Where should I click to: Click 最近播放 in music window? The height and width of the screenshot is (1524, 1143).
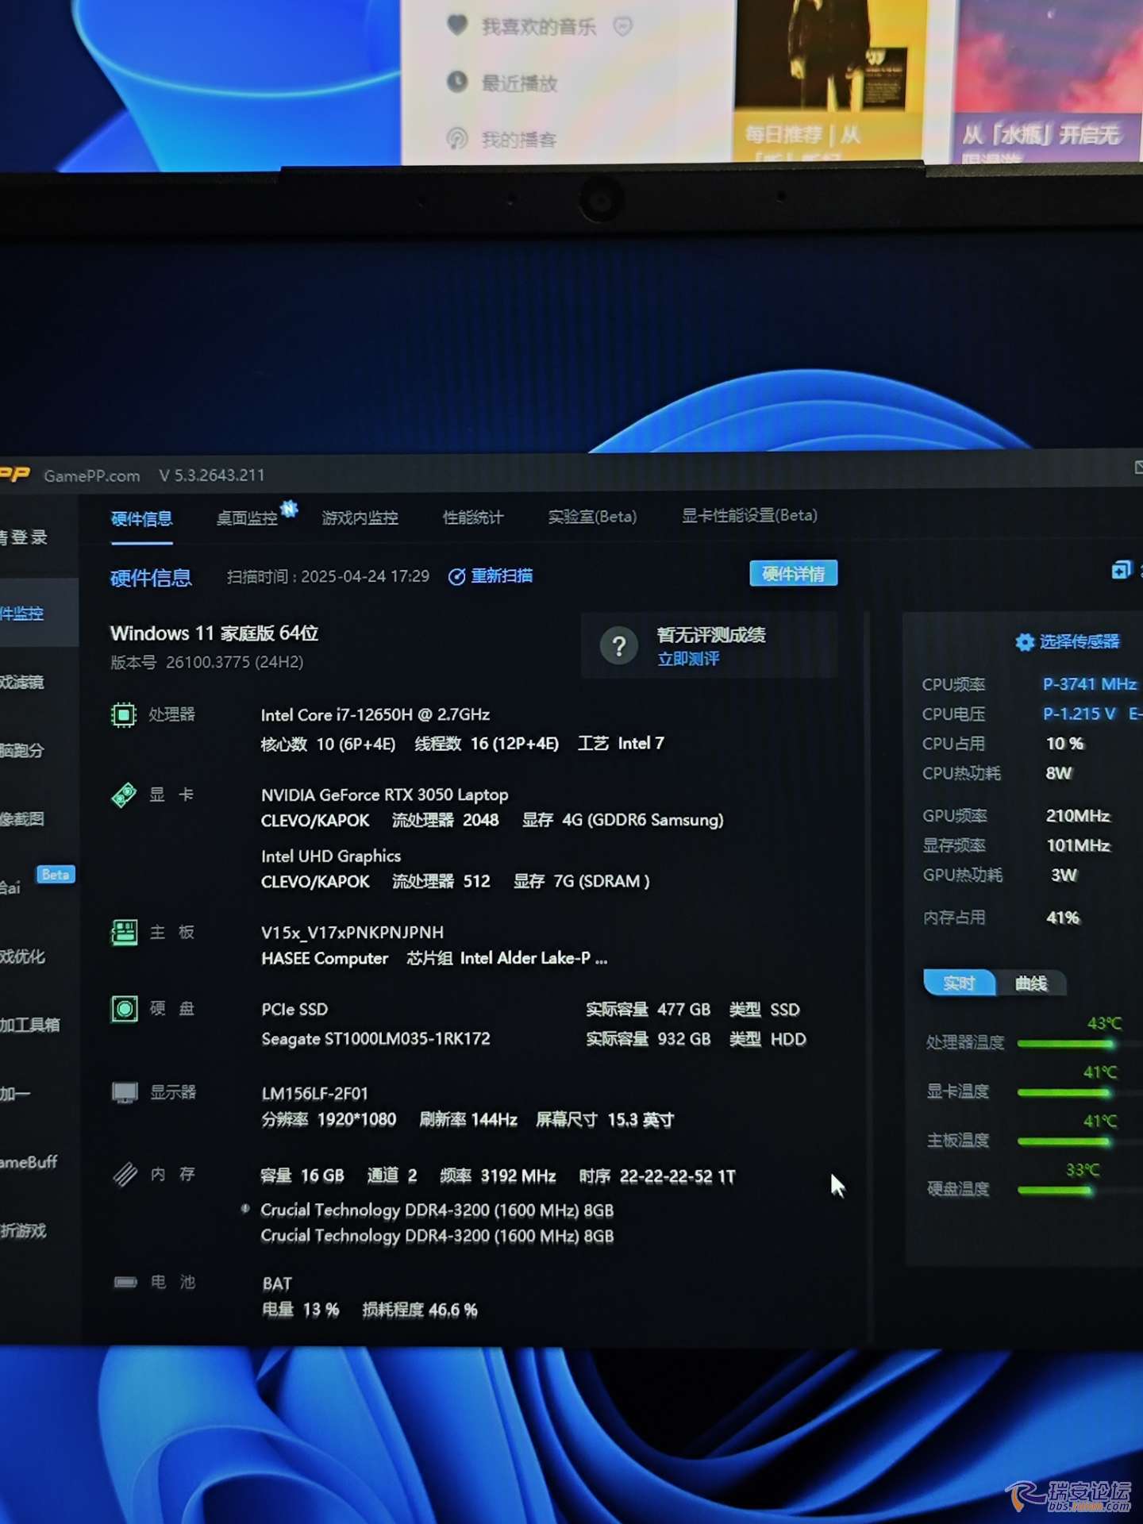pos(520,83)
